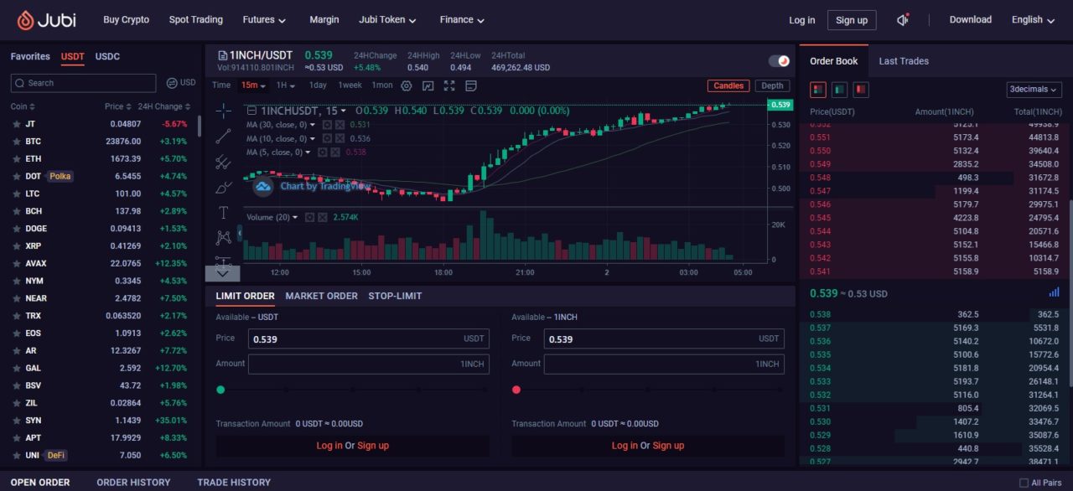
Task: Remove the MA 30 indicator
Action: 340,125
